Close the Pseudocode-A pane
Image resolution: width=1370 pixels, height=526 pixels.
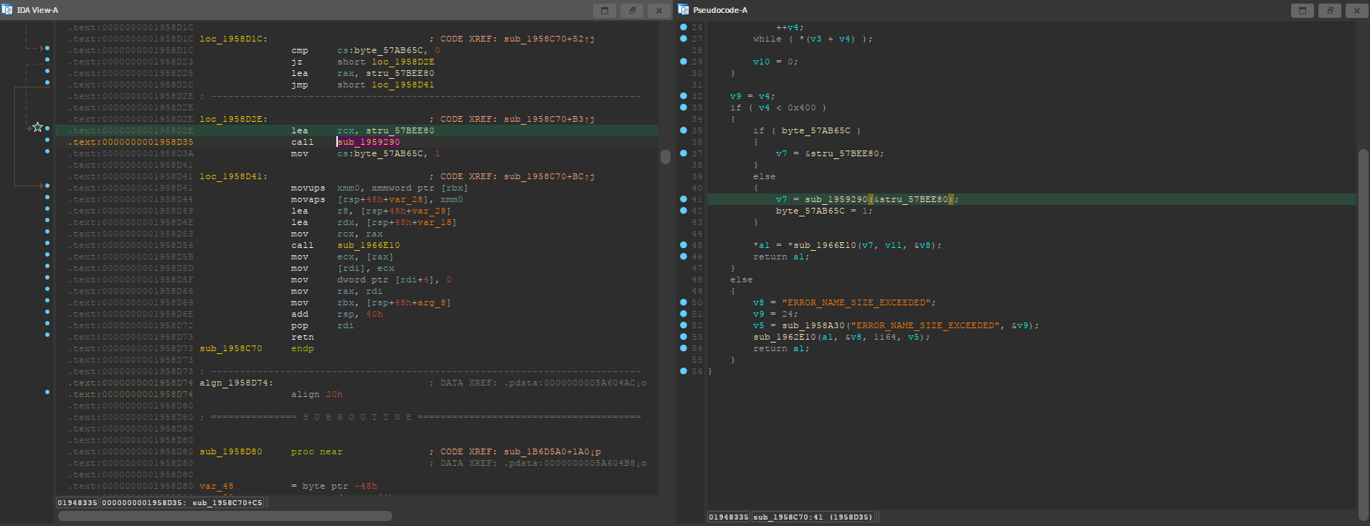pyautogui.click(x=1357, y=10)
